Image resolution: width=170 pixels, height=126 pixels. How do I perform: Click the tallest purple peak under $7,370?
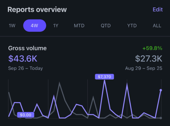pos(104,81)
